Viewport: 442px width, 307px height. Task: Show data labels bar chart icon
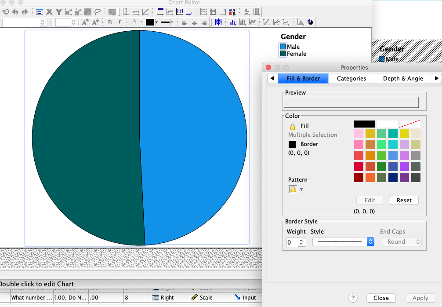pyautogui.click(x=233, y=22)
